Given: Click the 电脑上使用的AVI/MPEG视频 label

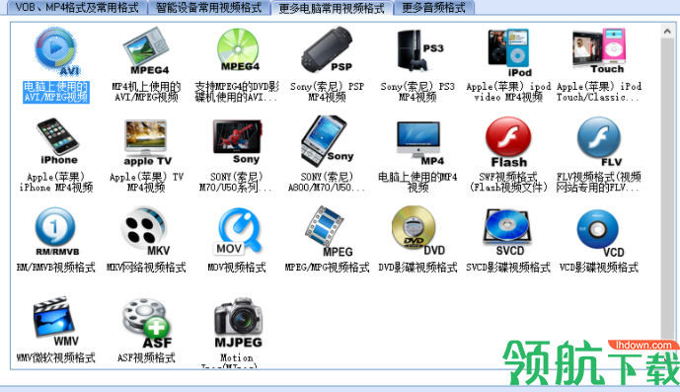Looking at the screenshot, I should pos(56,92).
